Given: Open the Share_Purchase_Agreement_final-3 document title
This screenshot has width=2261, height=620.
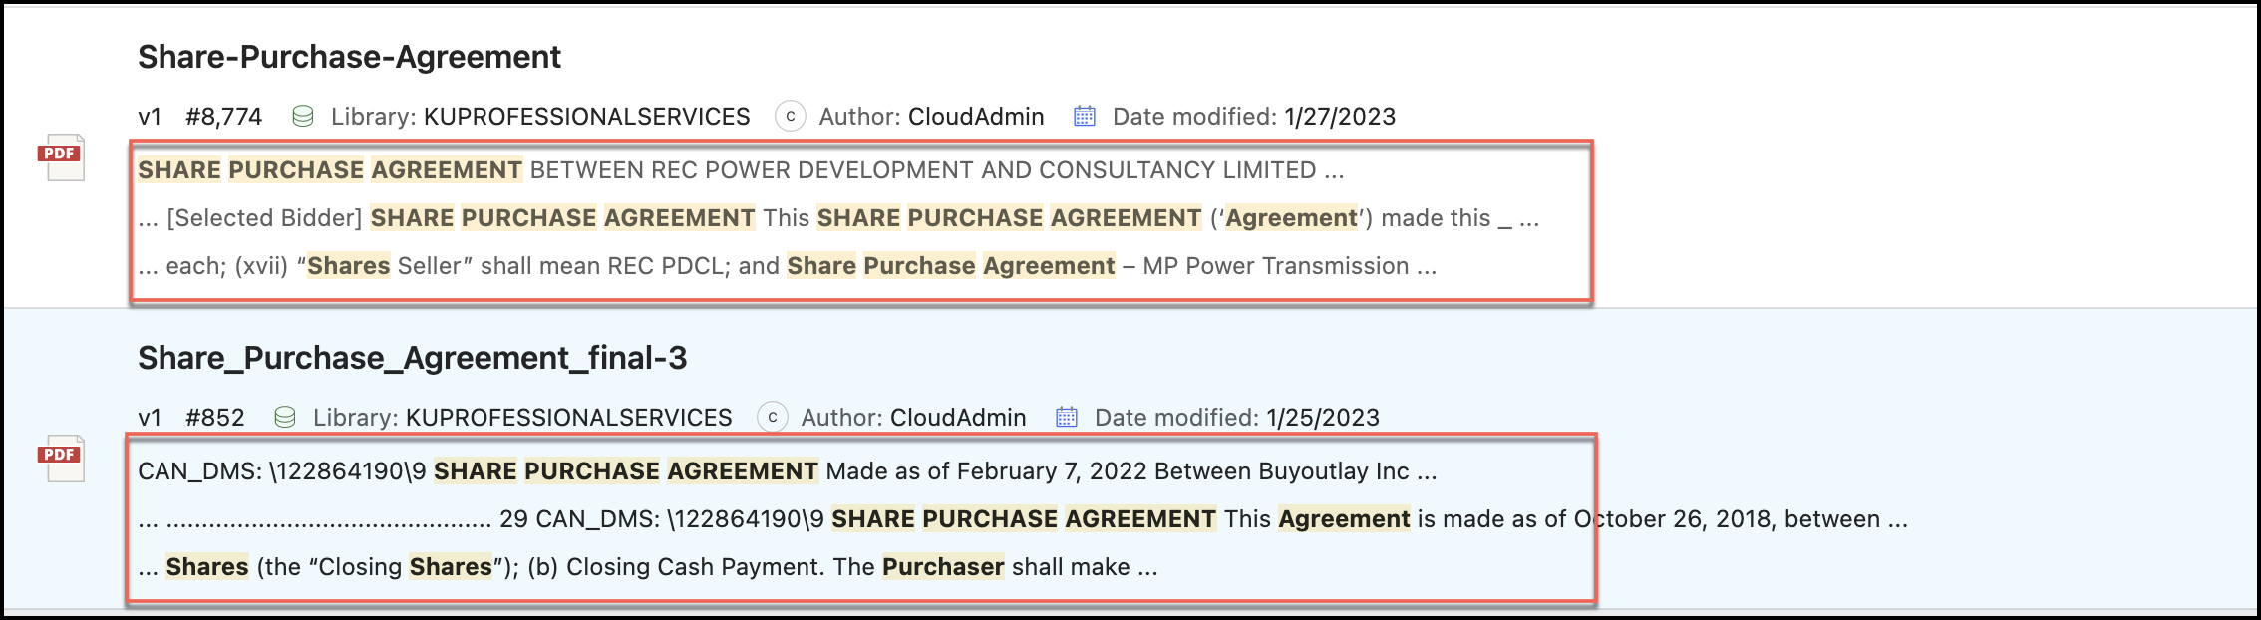Looking at the screenshot, I should (x=412, y=358).
